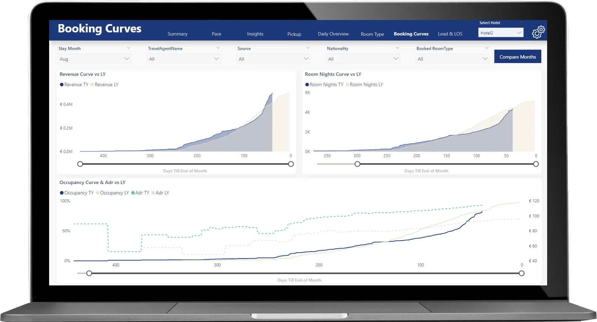Image resolution: width=597 pixels, height=322 pixels.
Task: Click the Room Nights LY legend dot
Action: pyautogui.click(x=347, y=84)
